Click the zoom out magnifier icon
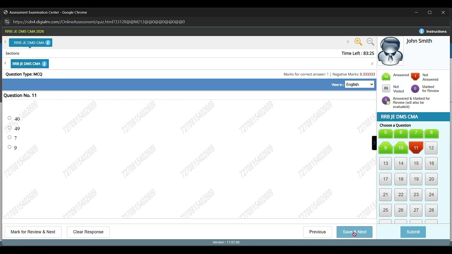This screenshot has width=452, height=254. [370, 42]
